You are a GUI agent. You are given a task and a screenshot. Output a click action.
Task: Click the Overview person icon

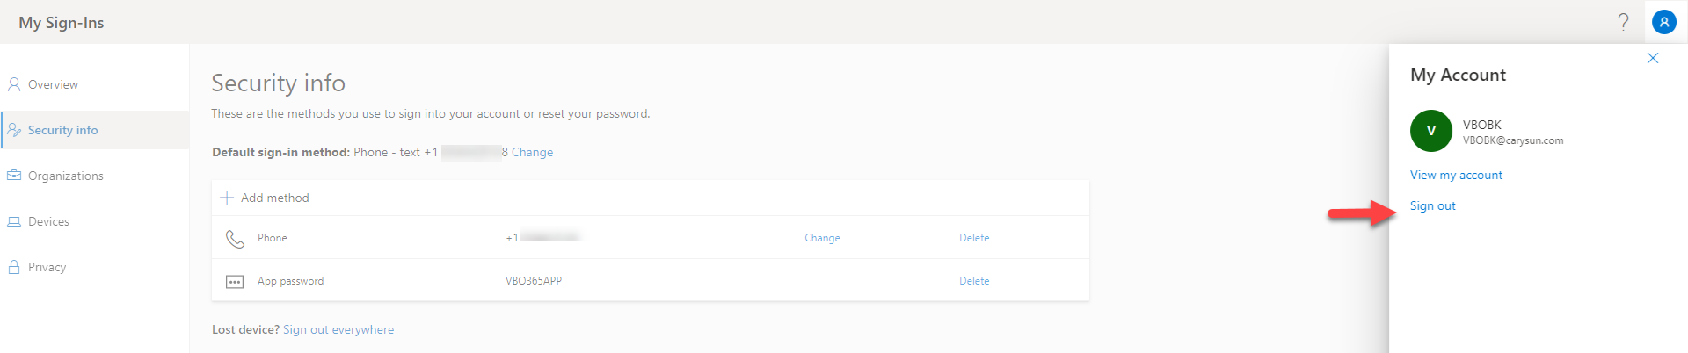coord(14,84)
